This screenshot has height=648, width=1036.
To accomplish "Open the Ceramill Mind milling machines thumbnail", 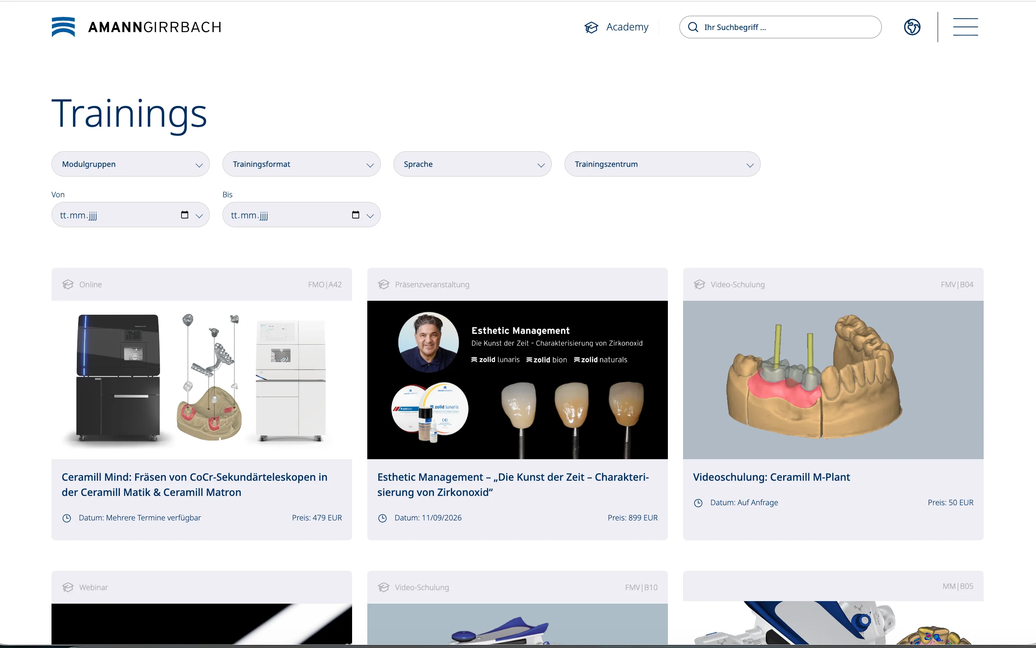I will click(202, 380).
